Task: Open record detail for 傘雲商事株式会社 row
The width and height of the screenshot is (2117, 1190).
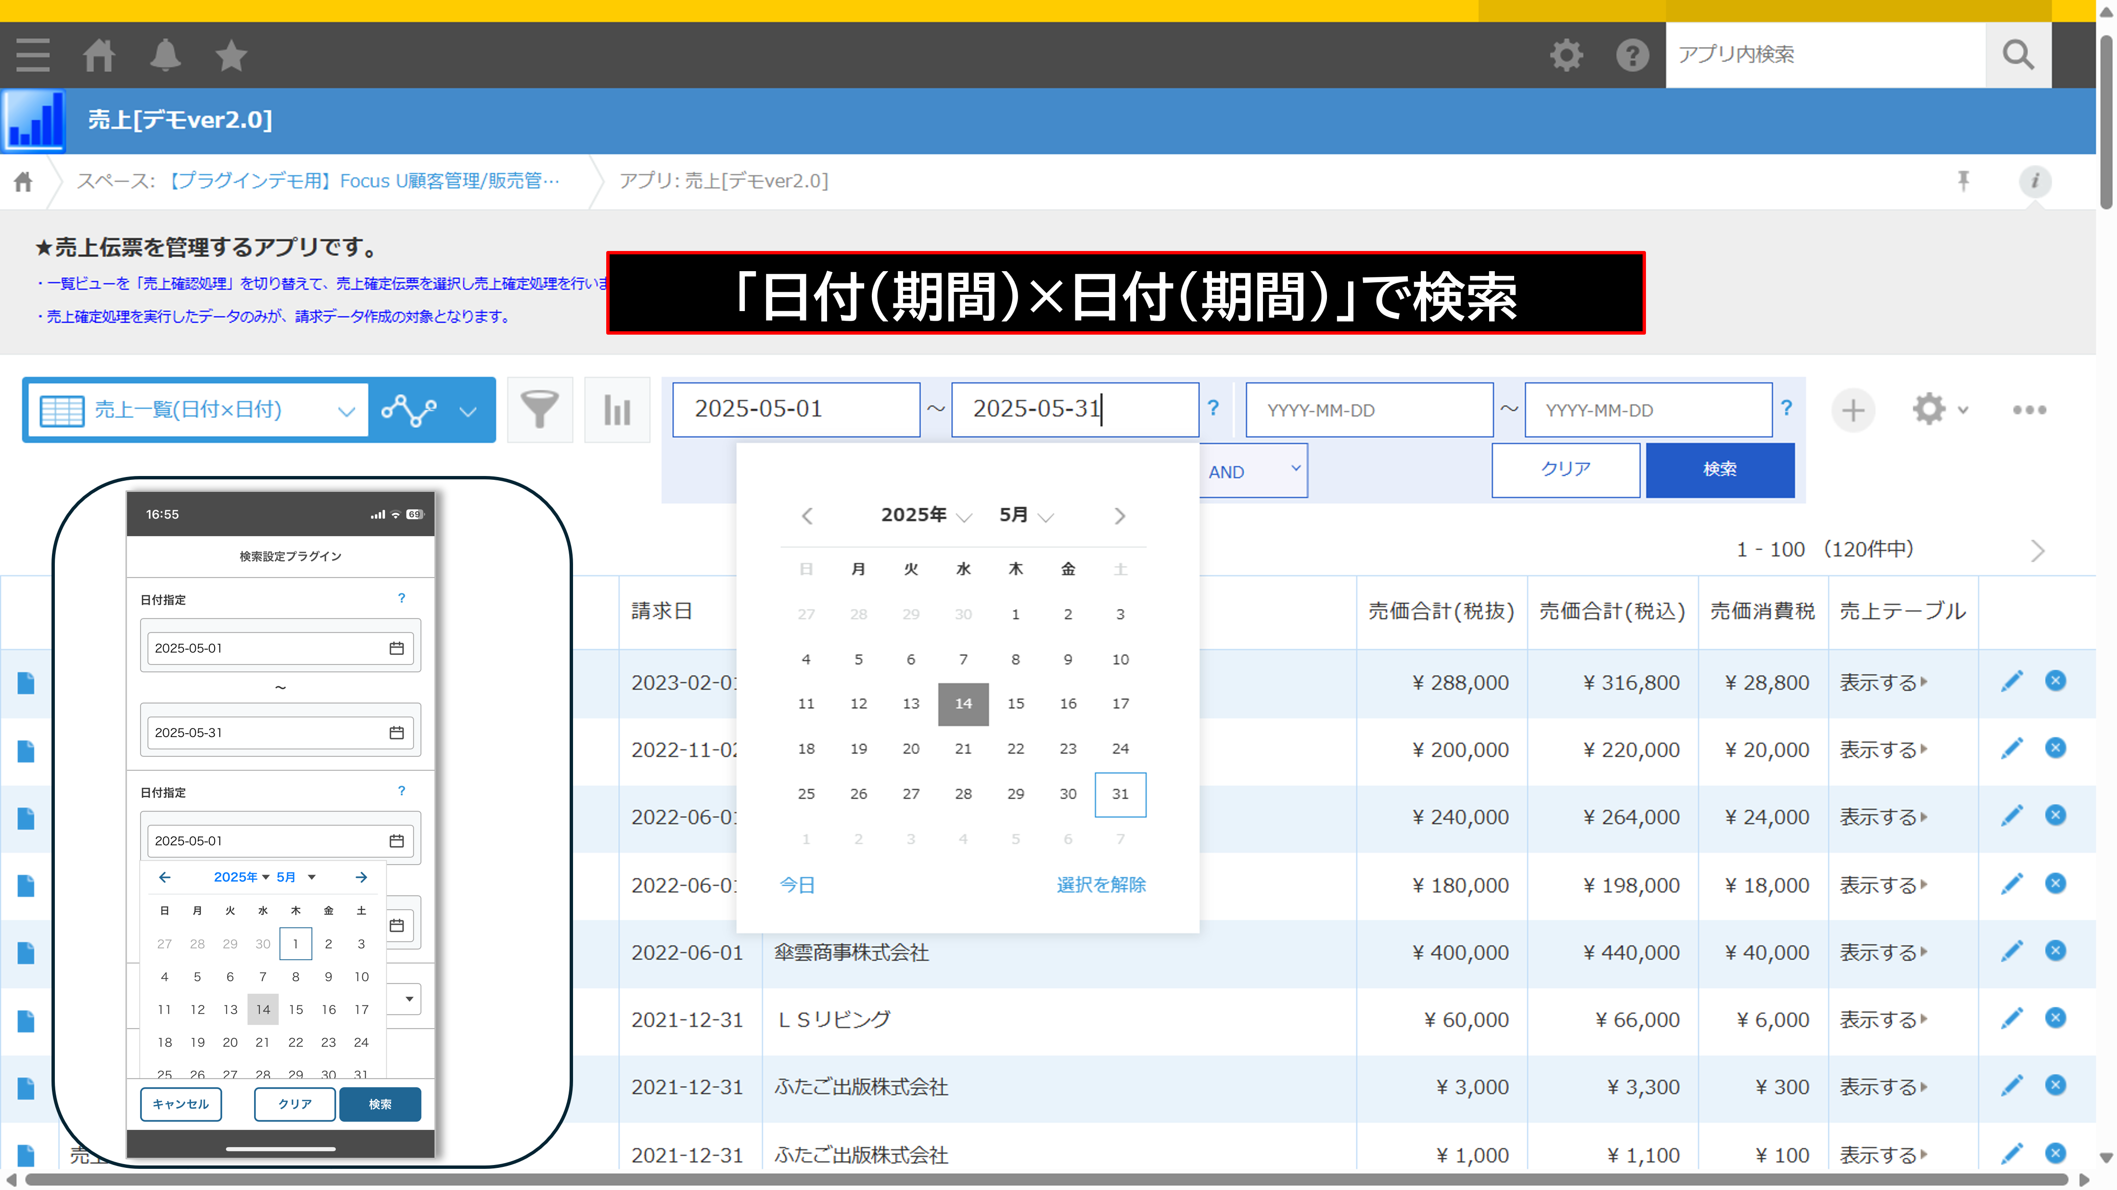Action: tap(26, 953)
